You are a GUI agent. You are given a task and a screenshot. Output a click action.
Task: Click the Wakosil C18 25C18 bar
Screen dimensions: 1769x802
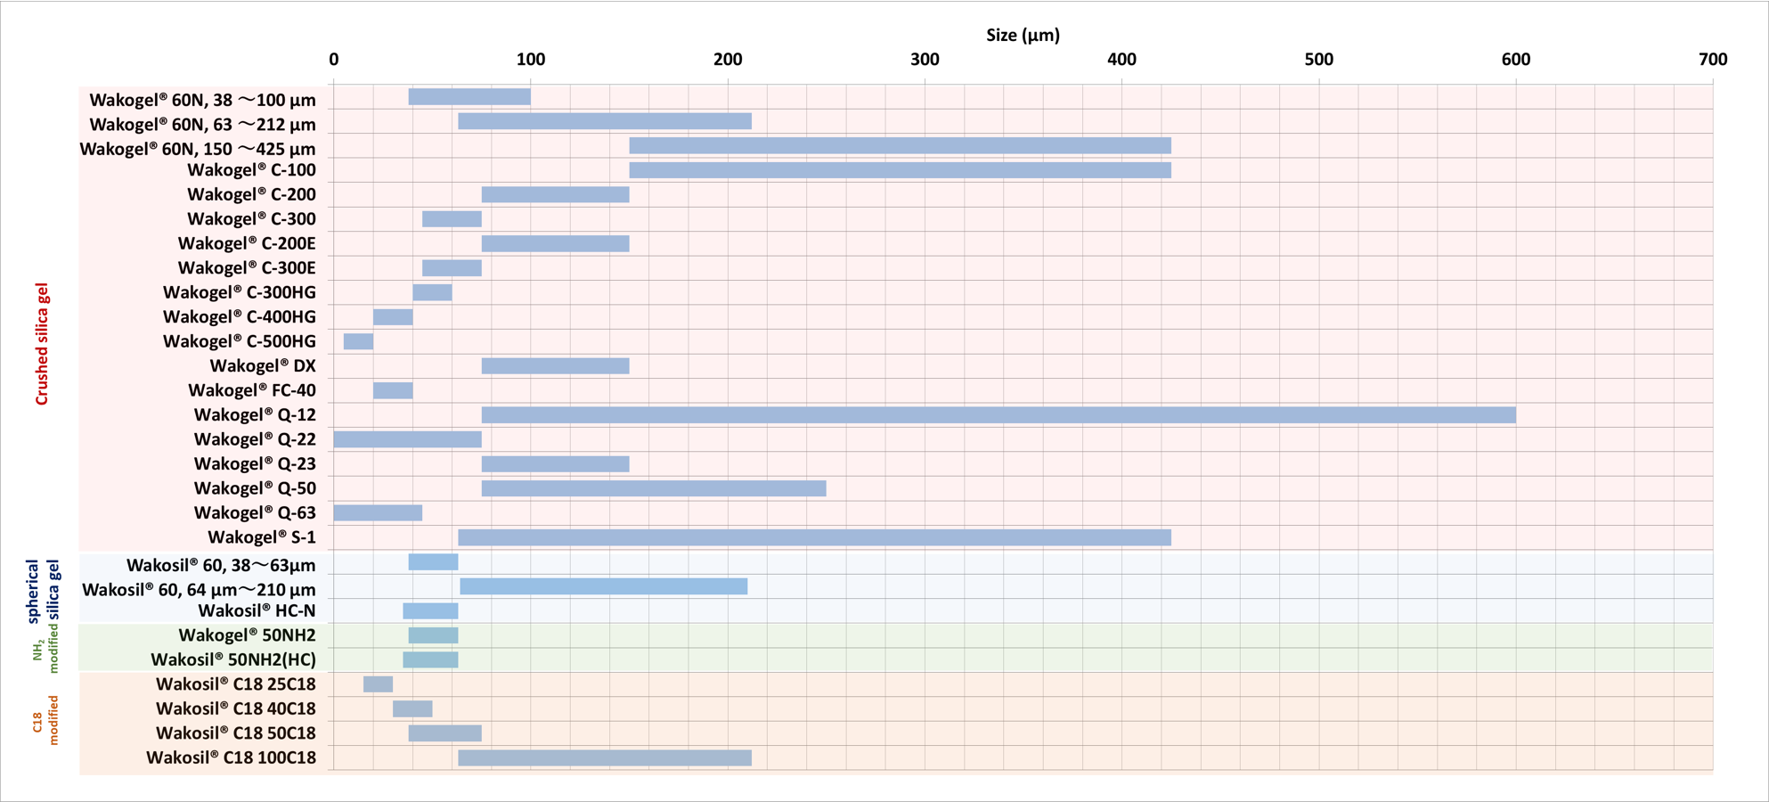378,684
